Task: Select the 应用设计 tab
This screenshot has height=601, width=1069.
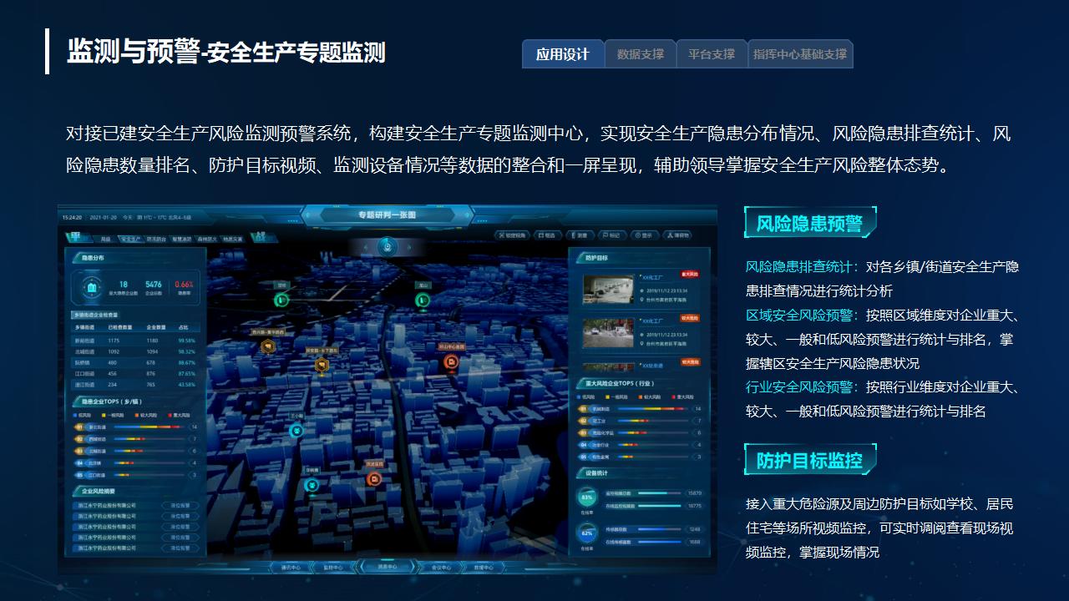Action: (x=563, y=54)
